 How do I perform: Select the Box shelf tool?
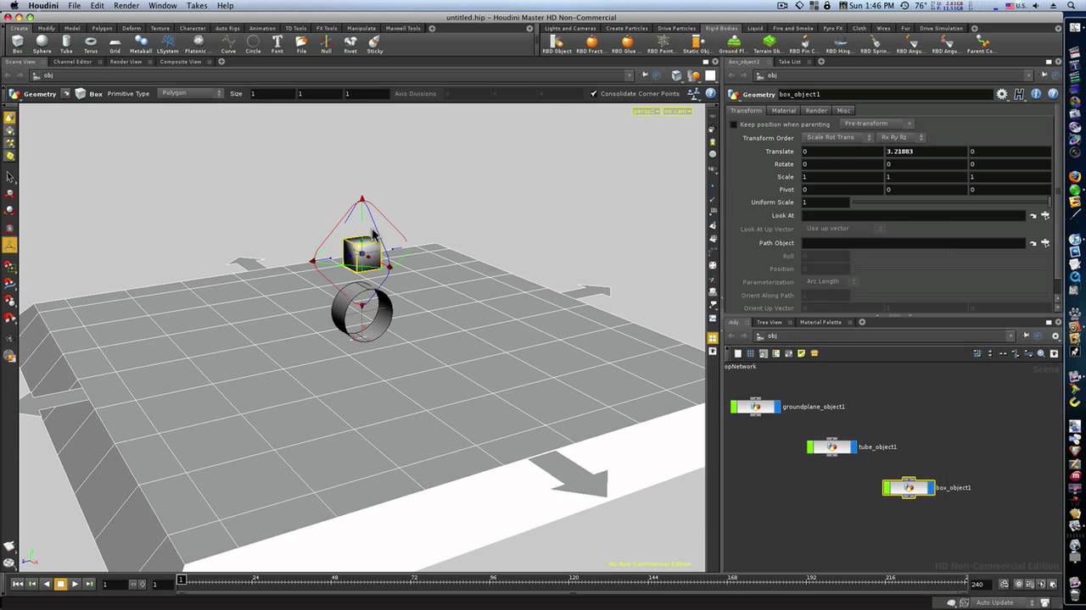[x=17, y=44]
